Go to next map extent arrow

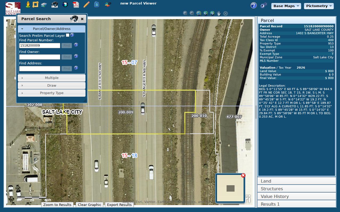[x=212, y=13]
